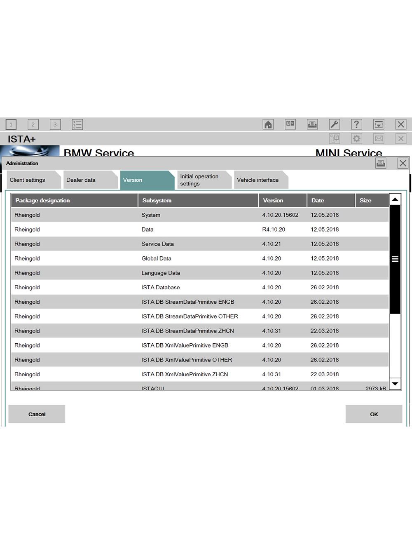Image resolution: width=412 pixels, height=544 pixels.
Task: Click the 26.02.2018 date in ISTA Database row
Action: [325, 287]
